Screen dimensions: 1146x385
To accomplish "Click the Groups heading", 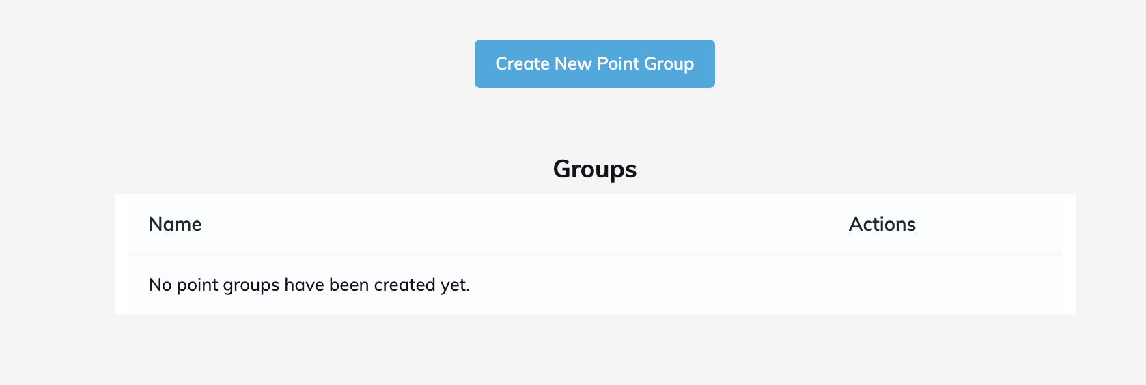I will [x=594, y=169].
